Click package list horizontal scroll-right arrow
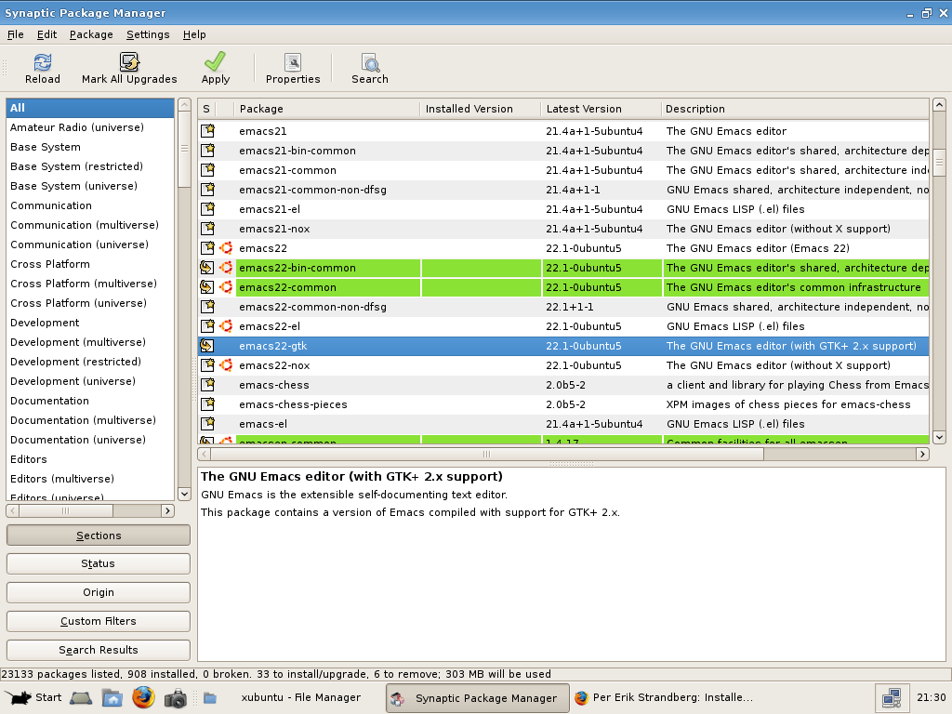Screen dimensions: 952x714 (922, 454)
